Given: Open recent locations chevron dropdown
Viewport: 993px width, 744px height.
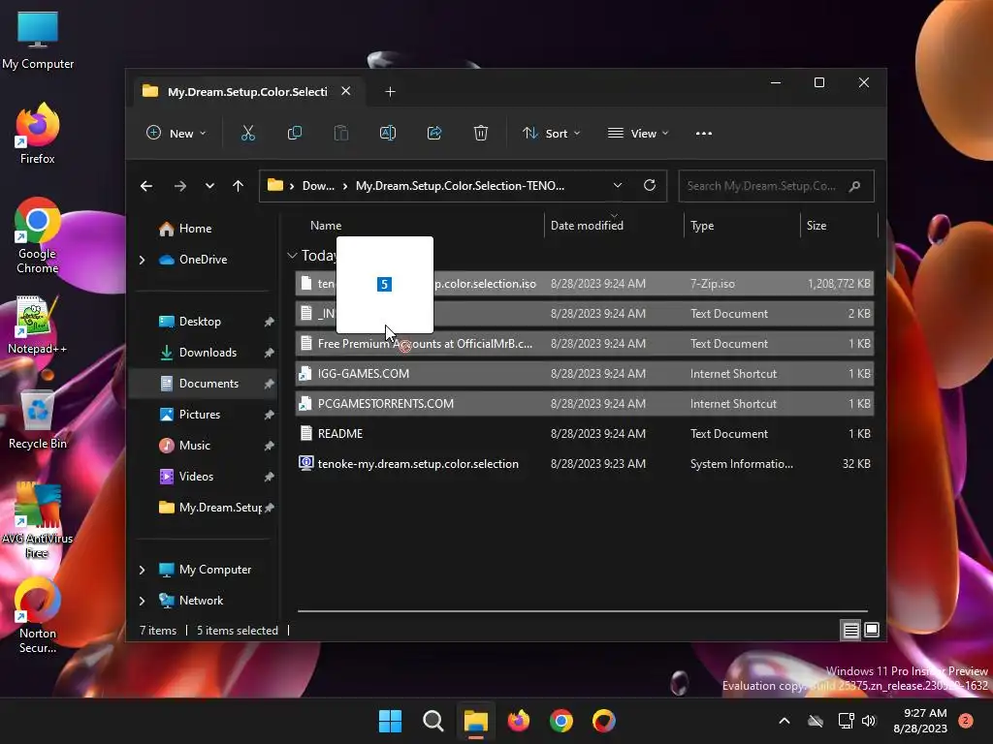Looking at the screenshot, I should click(x=209, y=186).
